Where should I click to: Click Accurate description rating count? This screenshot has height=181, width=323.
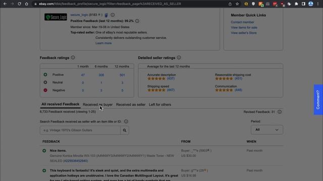coord(171,78)
